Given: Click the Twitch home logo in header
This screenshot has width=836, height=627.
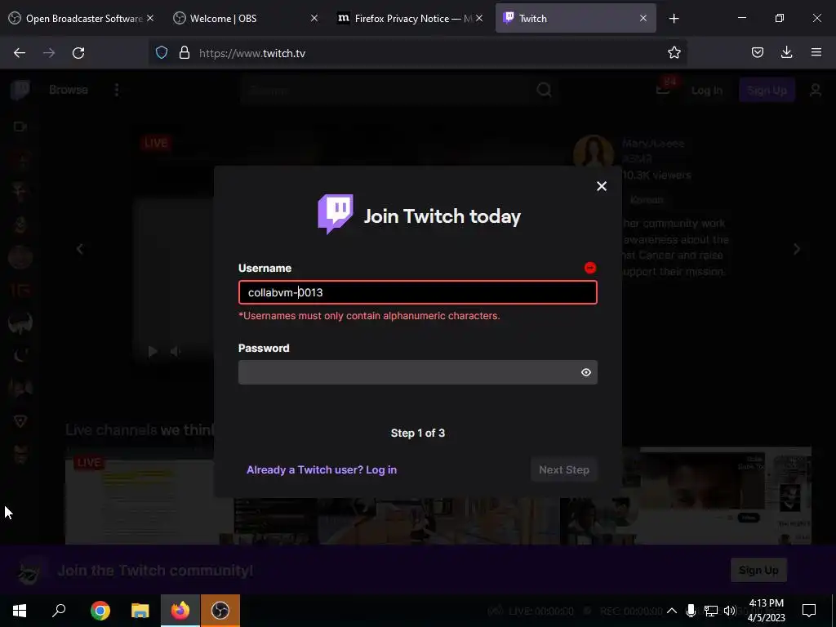Looking at the screenshot, I should click(20, 90).
